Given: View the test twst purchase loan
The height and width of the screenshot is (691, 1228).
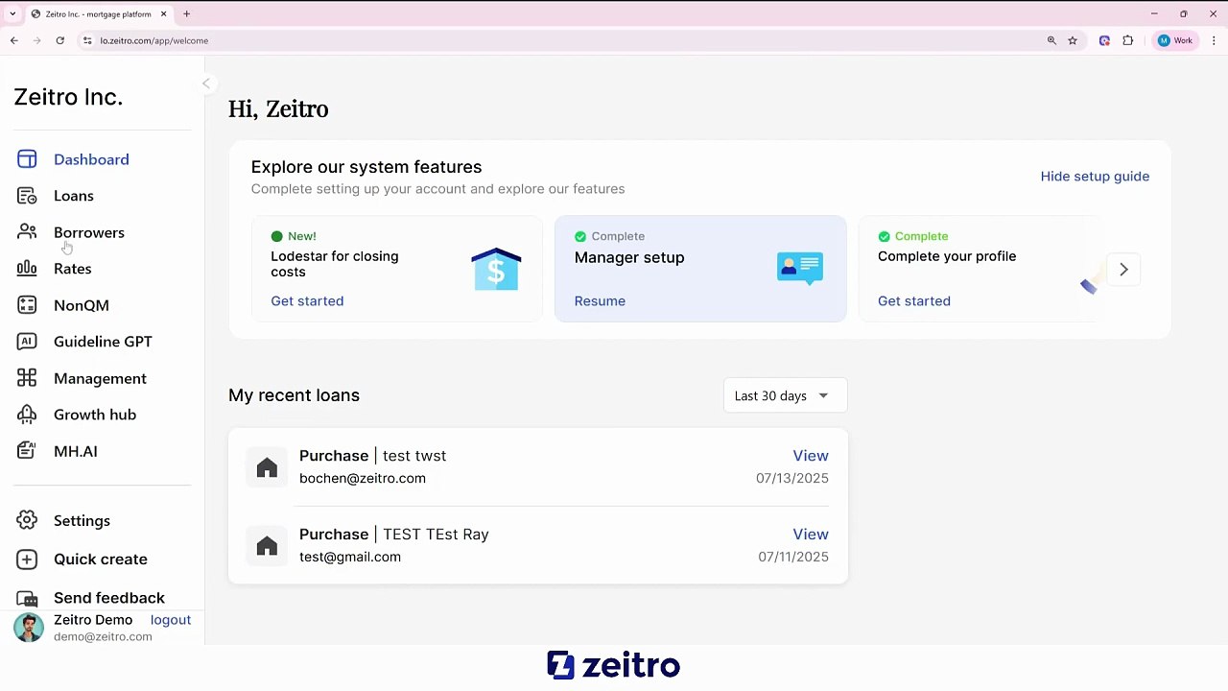Looking at the screenshot, I should pos(811,456).
